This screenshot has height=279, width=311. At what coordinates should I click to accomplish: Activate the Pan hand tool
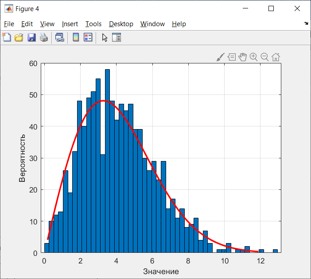point(243,57)
